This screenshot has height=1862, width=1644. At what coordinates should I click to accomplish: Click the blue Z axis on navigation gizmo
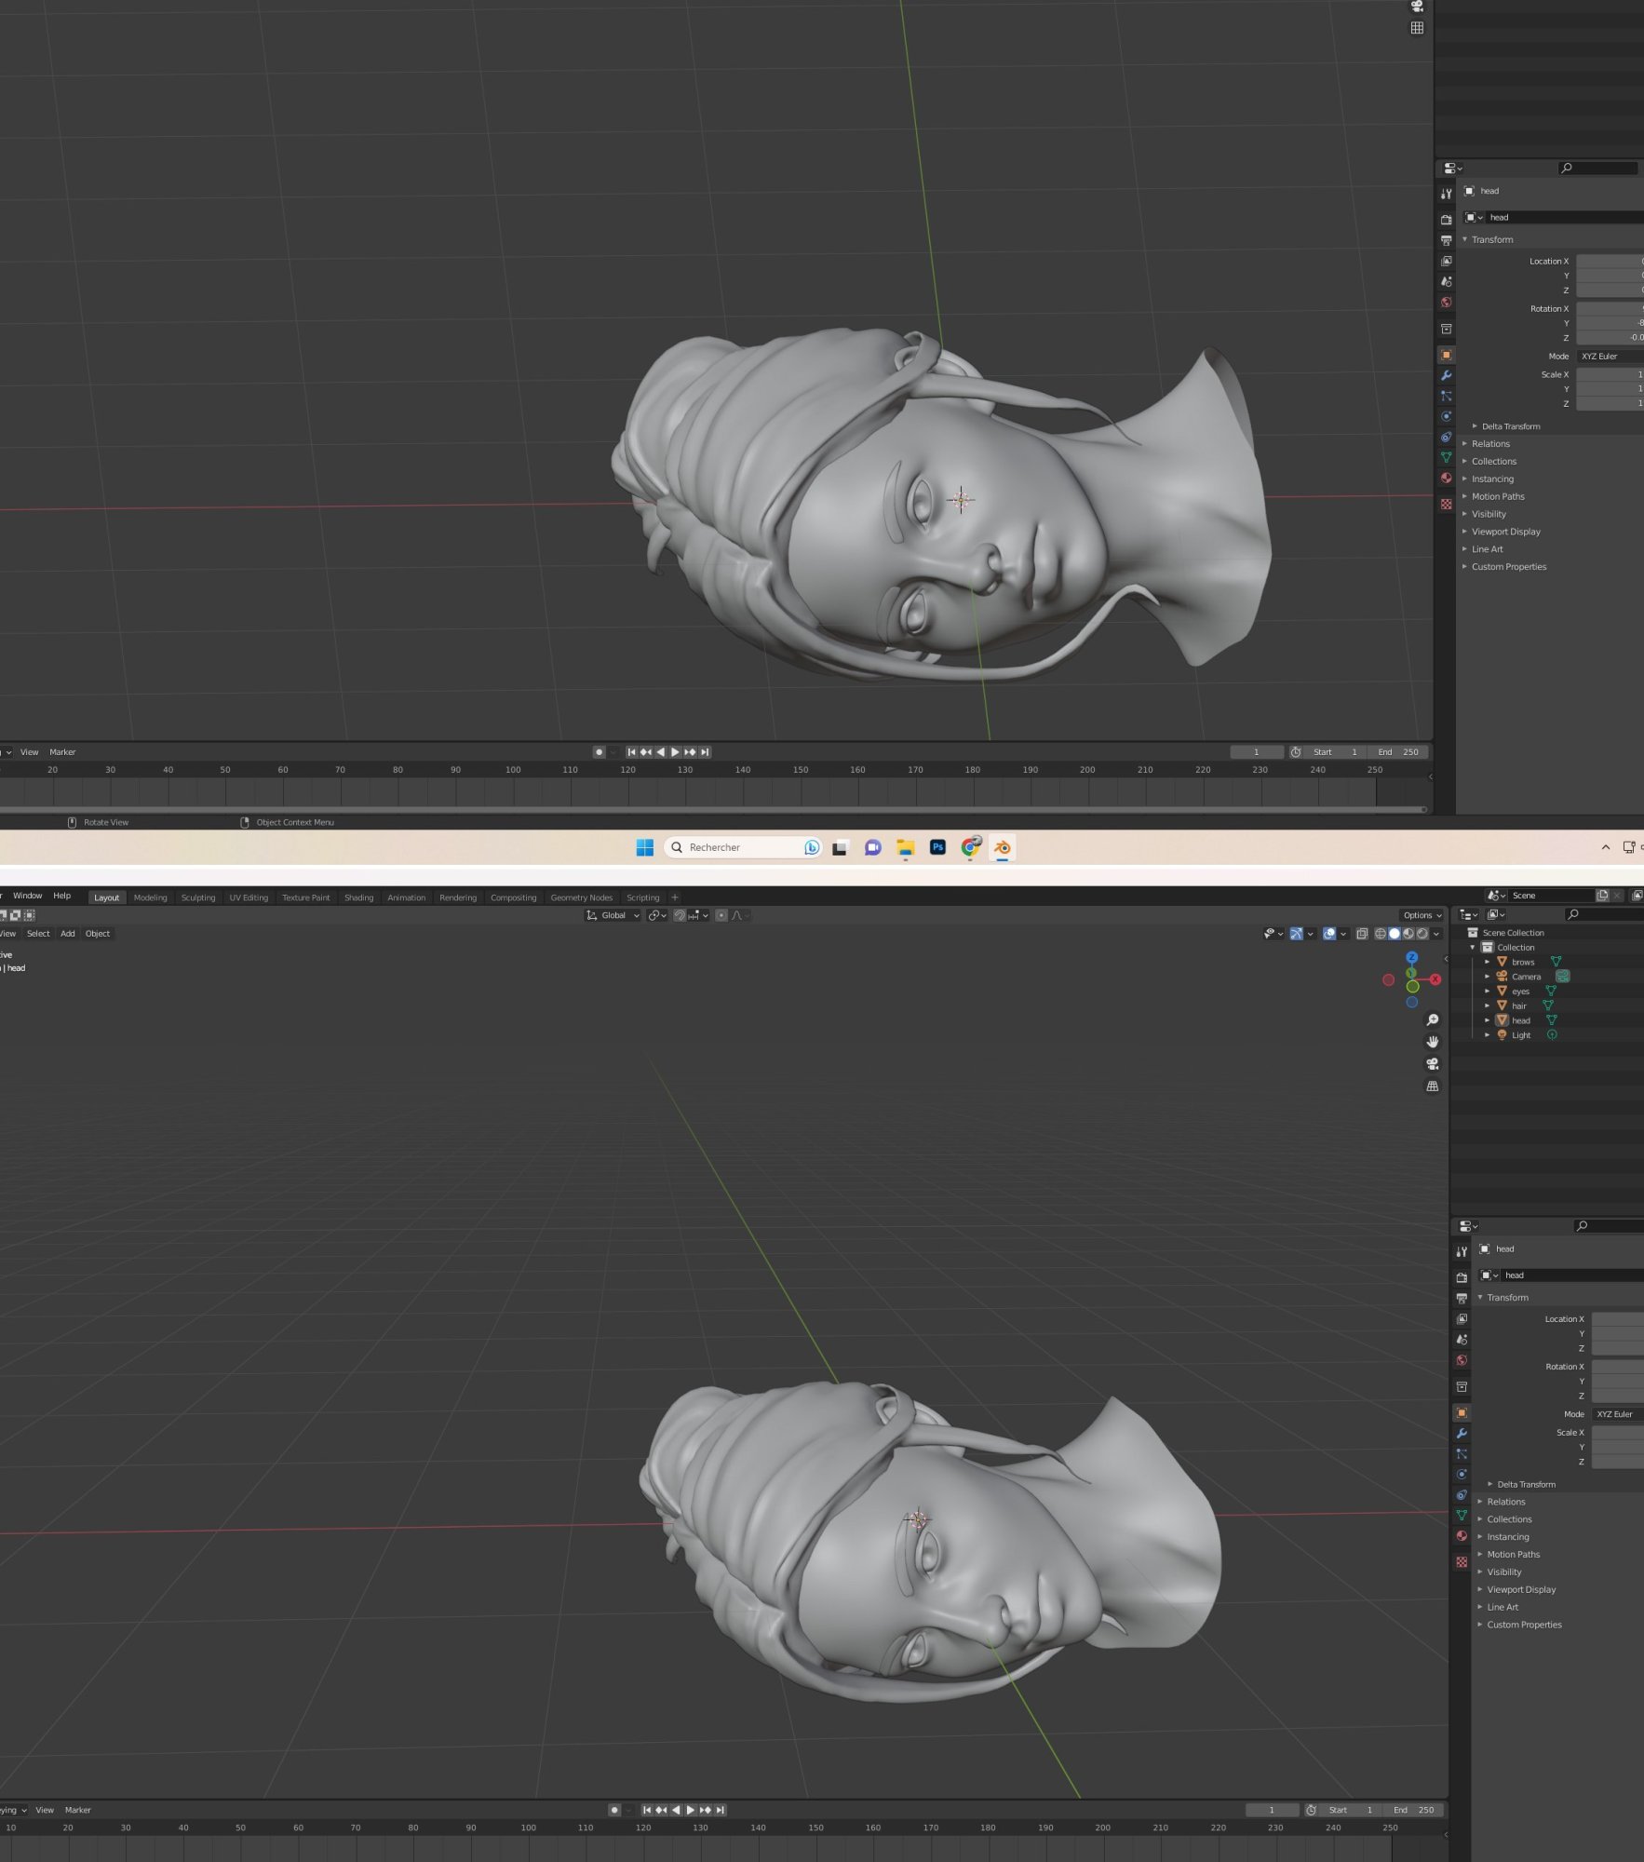pyautogui.click(x=1412, y=957)
